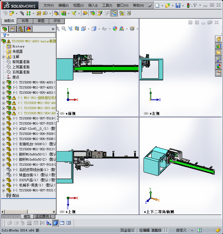
Task: Open the Design Library task pane
Action: click(x=218, y=46)
